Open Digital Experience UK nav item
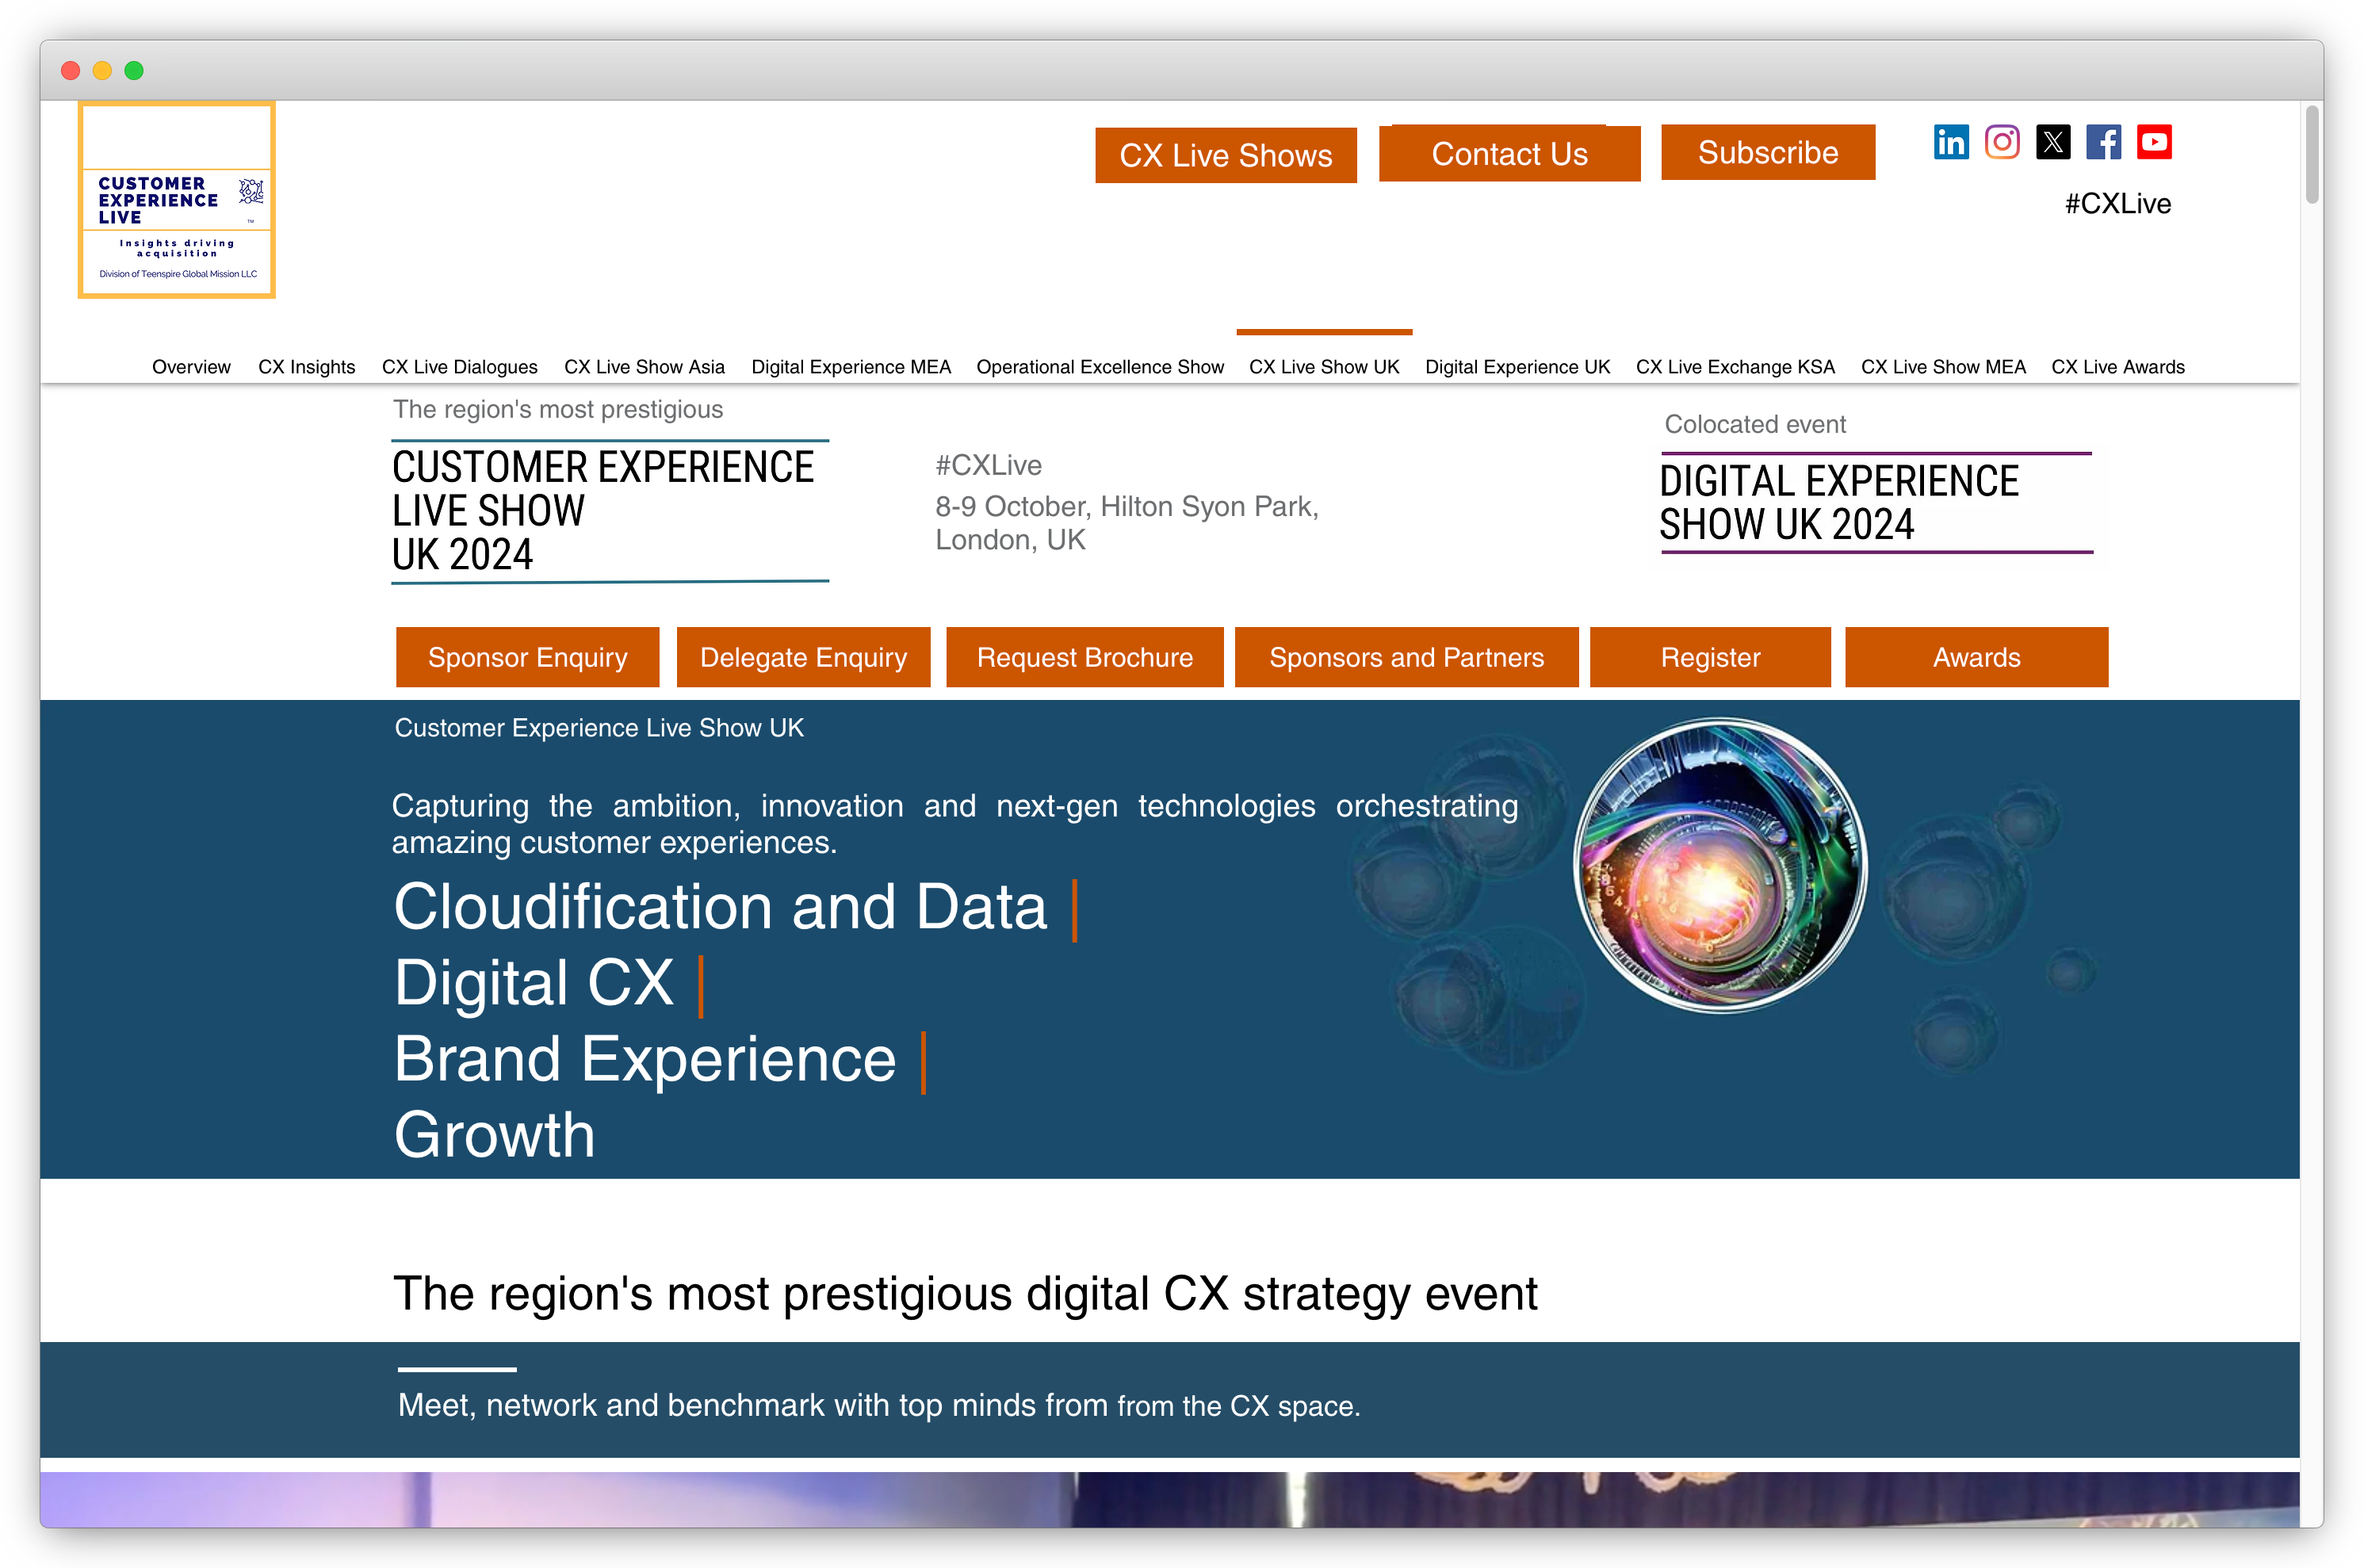This screenshot has height=1568, width=2364. [x=1517, y=367]
